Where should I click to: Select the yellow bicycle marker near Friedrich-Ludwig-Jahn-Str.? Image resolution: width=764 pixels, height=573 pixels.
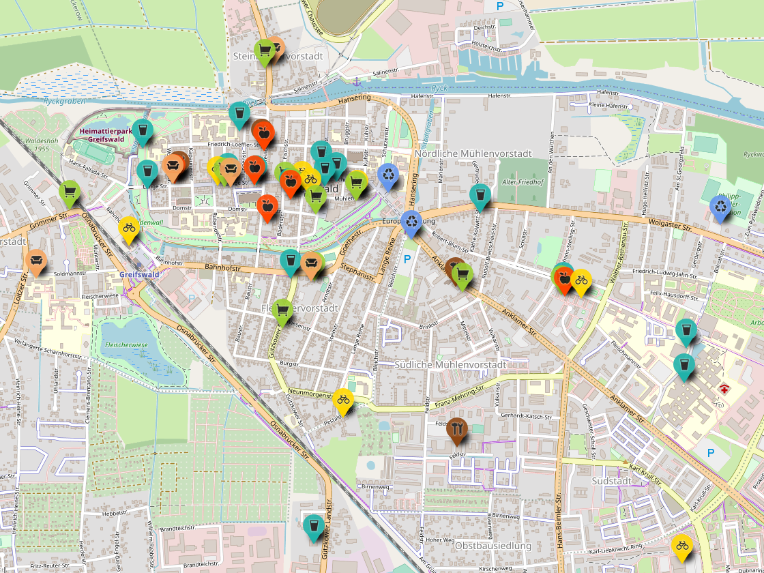pyautogui.click(x=581, y=280)
